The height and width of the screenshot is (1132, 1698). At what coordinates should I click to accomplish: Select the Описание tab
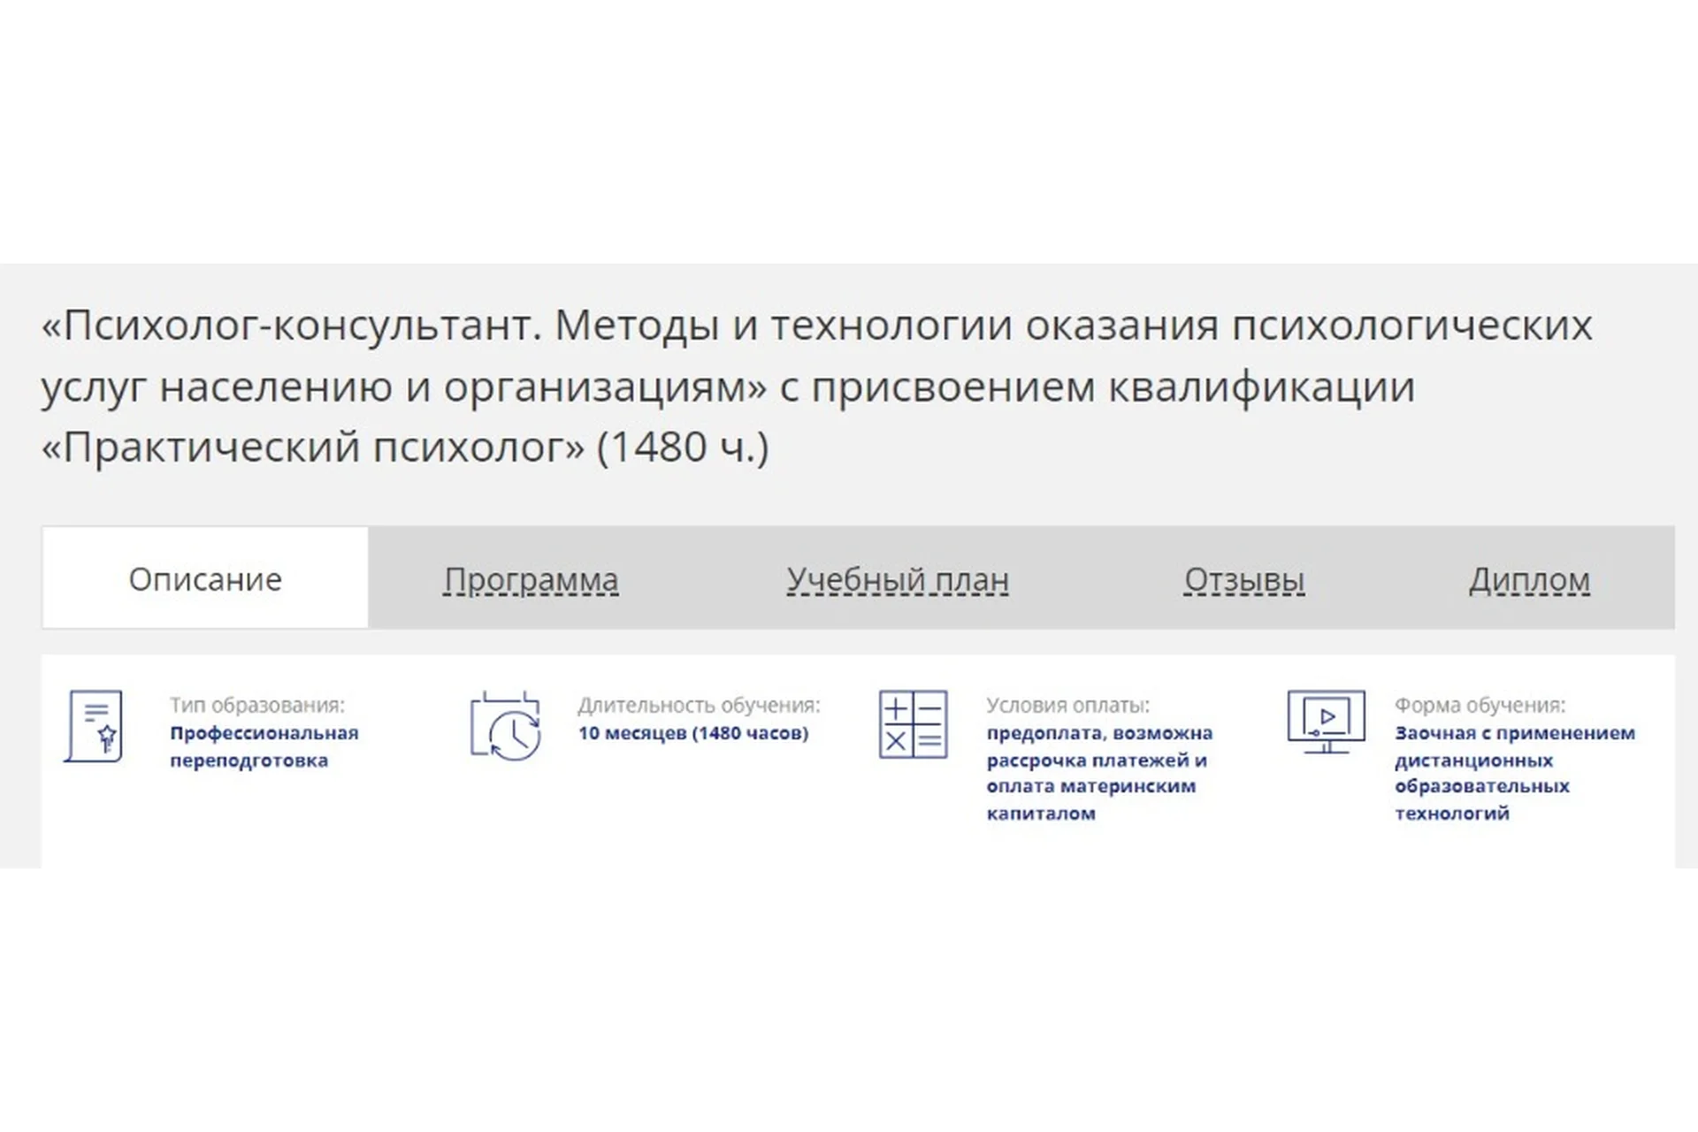[x=205, y=579]
